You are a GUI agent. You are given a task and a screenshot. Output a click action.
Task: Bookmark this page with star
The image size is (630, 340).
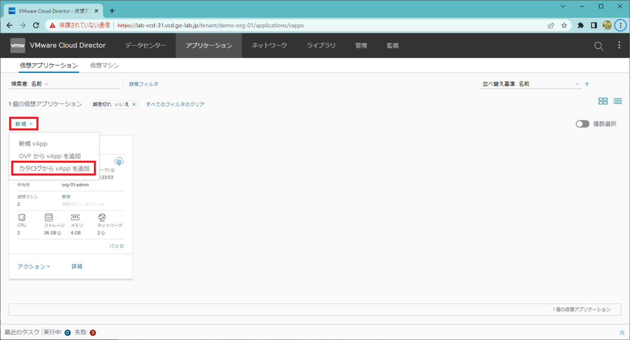coord(564,25)
